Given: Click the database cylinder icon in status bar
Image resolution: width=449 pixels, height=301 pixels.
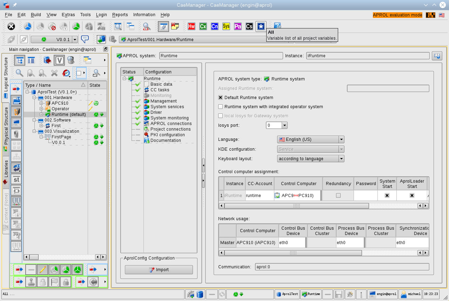Looking at the screenshot, I should click(x=200, y=294).
